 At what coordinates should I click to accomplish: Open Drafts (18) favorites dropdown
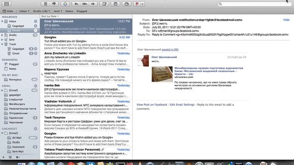pos(41,11)
